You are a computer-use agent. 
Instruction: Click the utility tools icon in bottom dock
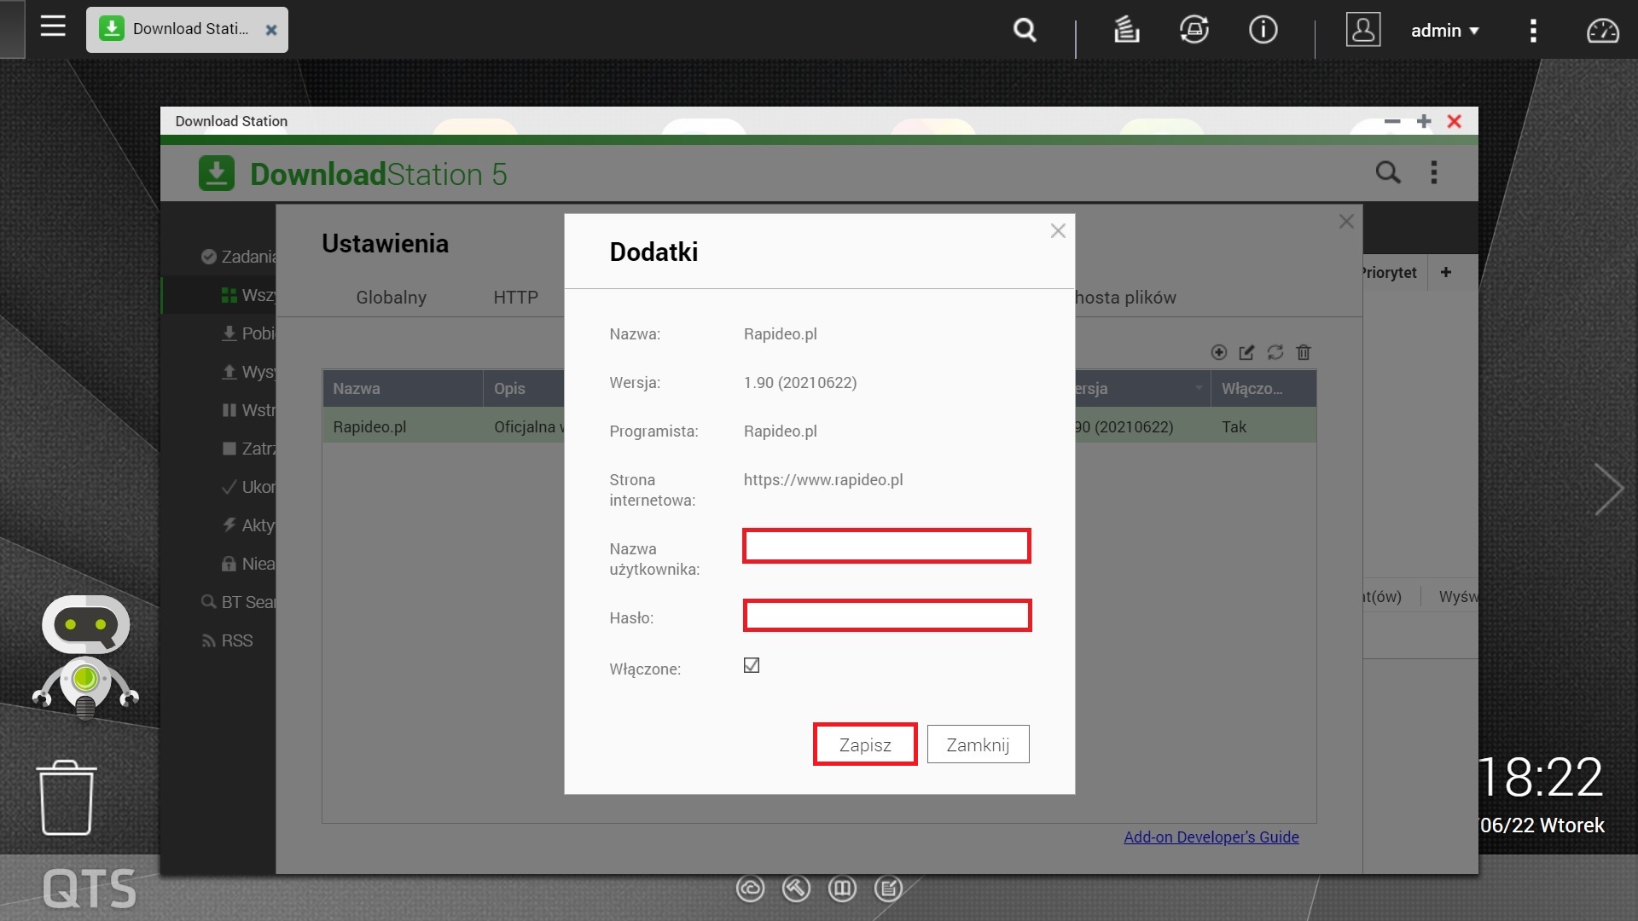[795, 889]
